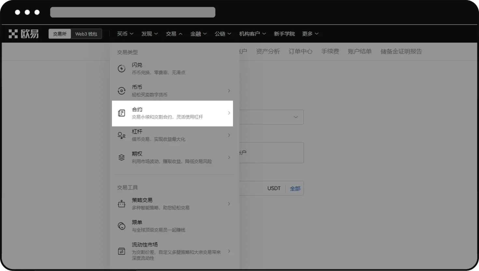Image resolution: width=479 pixels, height=271 pixels.
Task: Click the browser address bar
Action: point(132,12)
